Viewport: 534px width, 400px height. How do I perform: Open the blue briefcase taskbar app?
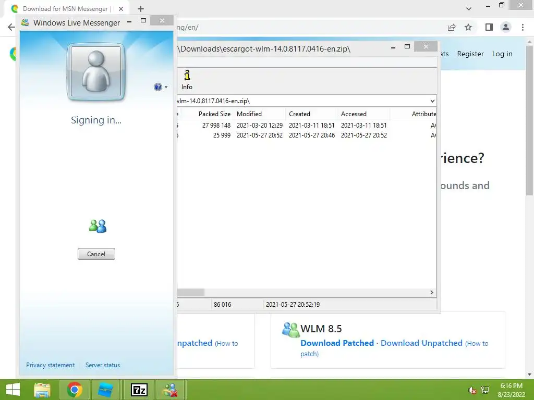coord(105,390)
